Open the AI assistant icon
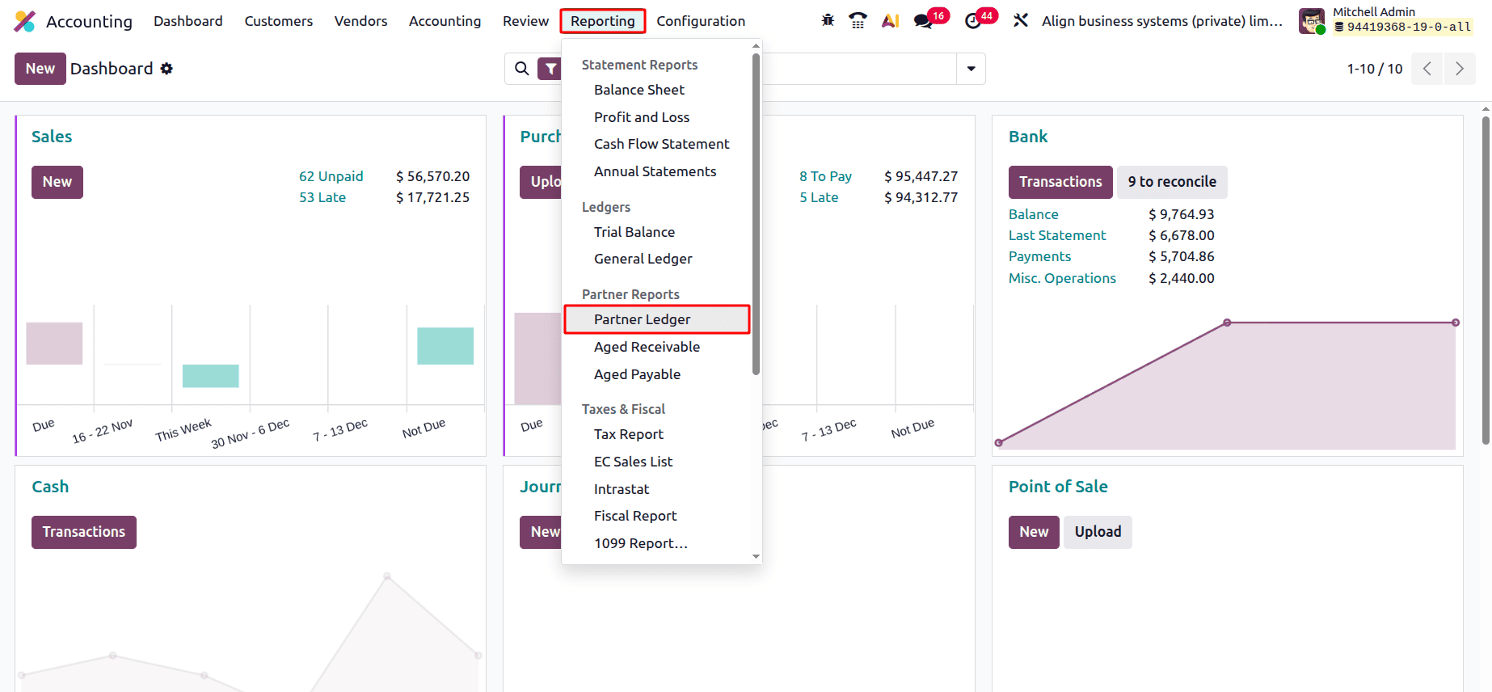1492x692 pixels. (890, 20)
